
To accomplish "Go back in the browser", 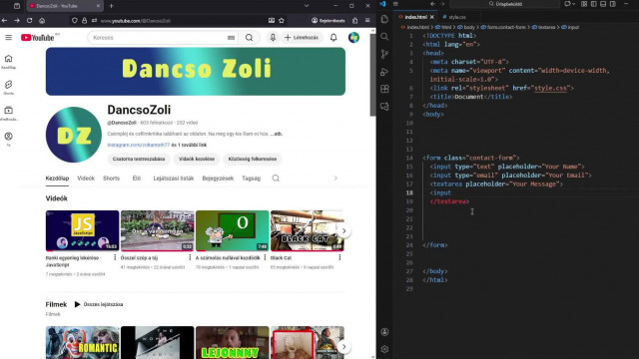I will coord(4,20).
